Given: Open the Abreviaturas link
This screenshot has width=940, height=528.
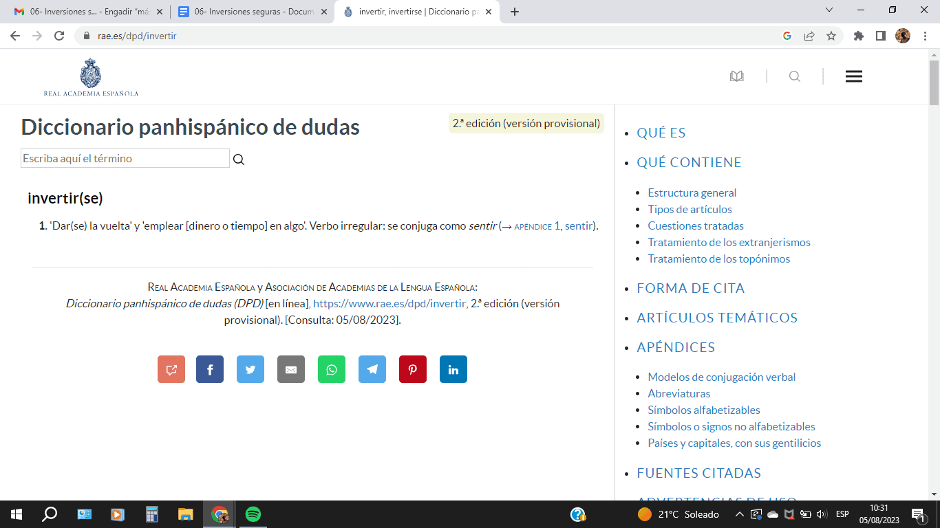Looking at the screenshot, I should 679,393.
